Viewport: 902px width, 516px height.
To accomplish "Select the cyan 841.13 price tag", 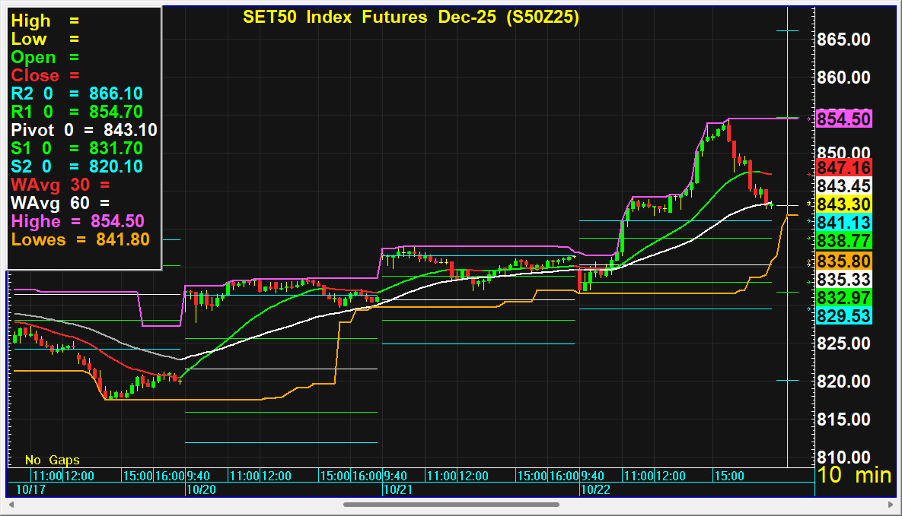I will tap(843, 222).
